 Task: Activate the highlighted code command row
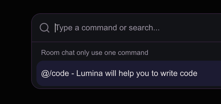coord(129,73)
